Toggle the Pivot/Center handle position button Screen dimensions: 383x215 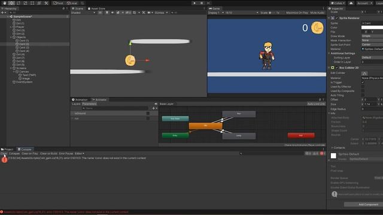pyautogui.click(x=58, y=3)
